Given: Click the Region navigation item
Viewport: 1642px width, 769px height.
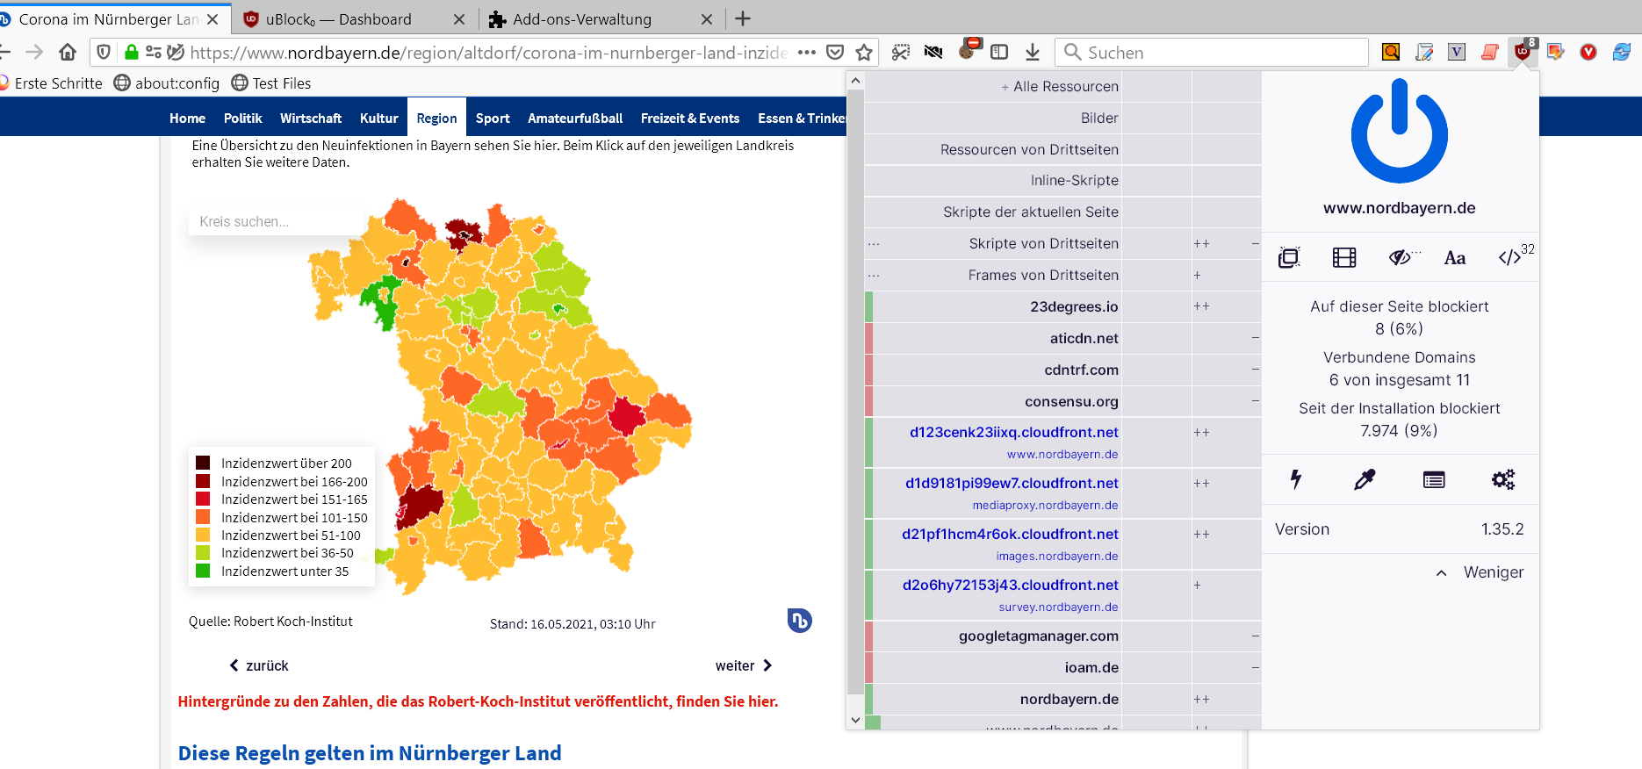Looking at the screenshot, I should point(436,118).
